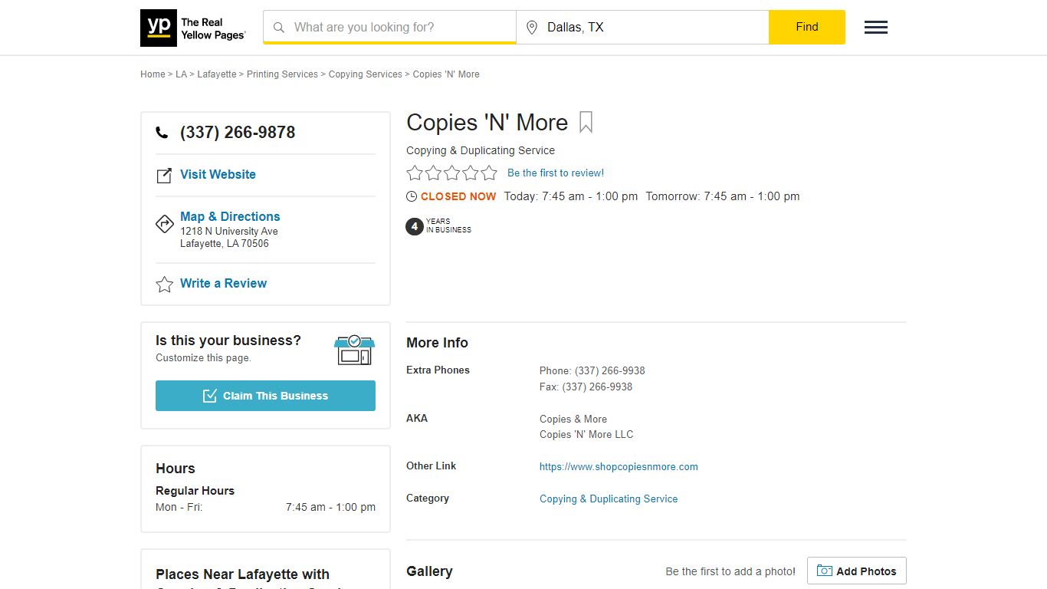This screenshot has width=1047, height=589.
Task: Click the CLOSED NOW status
Action: pos(458,196)
